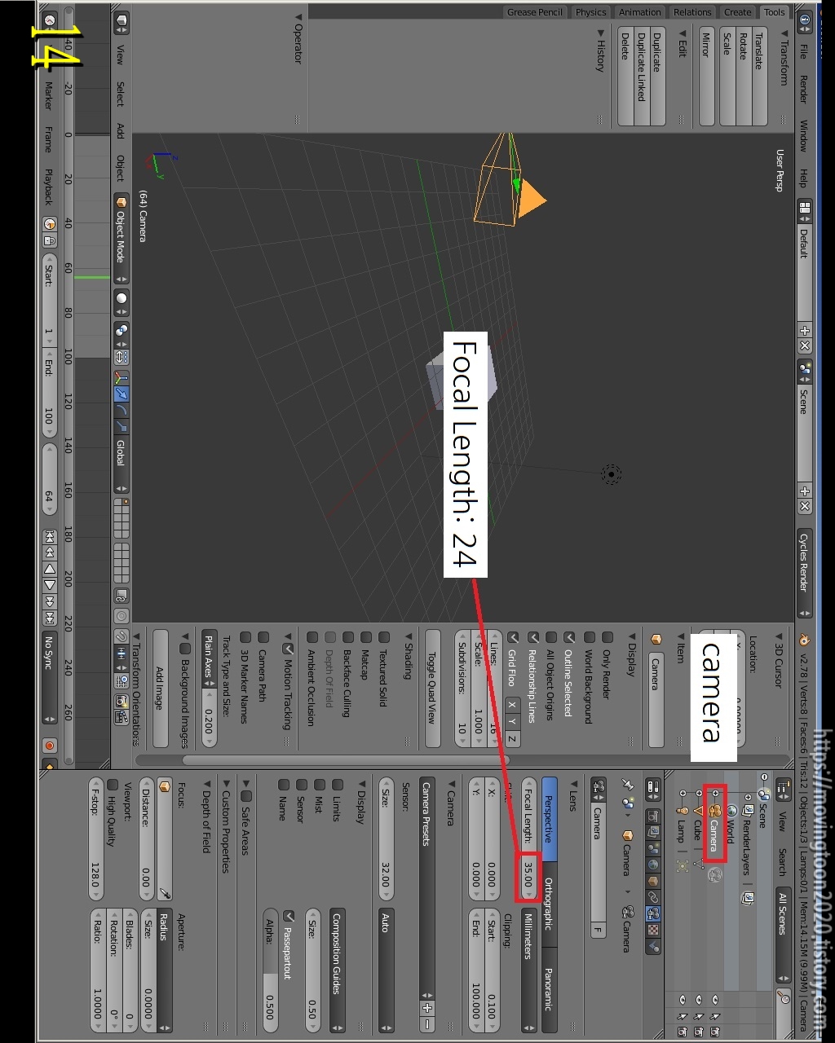Viewport: 835px width, 1043px height.
Task: Click the rotate manipulator arc icon
Action: tap(121, 411)
